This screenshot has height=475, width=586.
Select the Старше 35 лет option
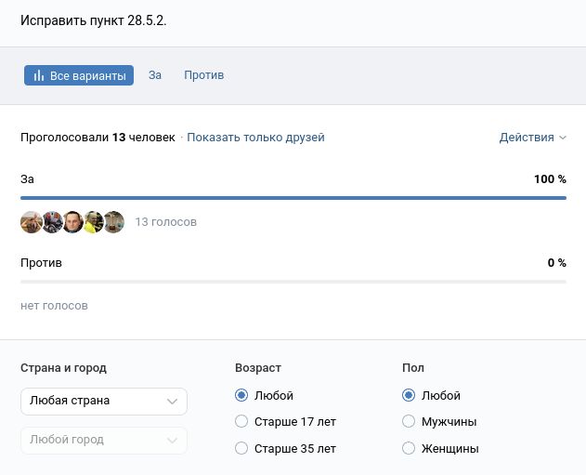tap(241, 449)
